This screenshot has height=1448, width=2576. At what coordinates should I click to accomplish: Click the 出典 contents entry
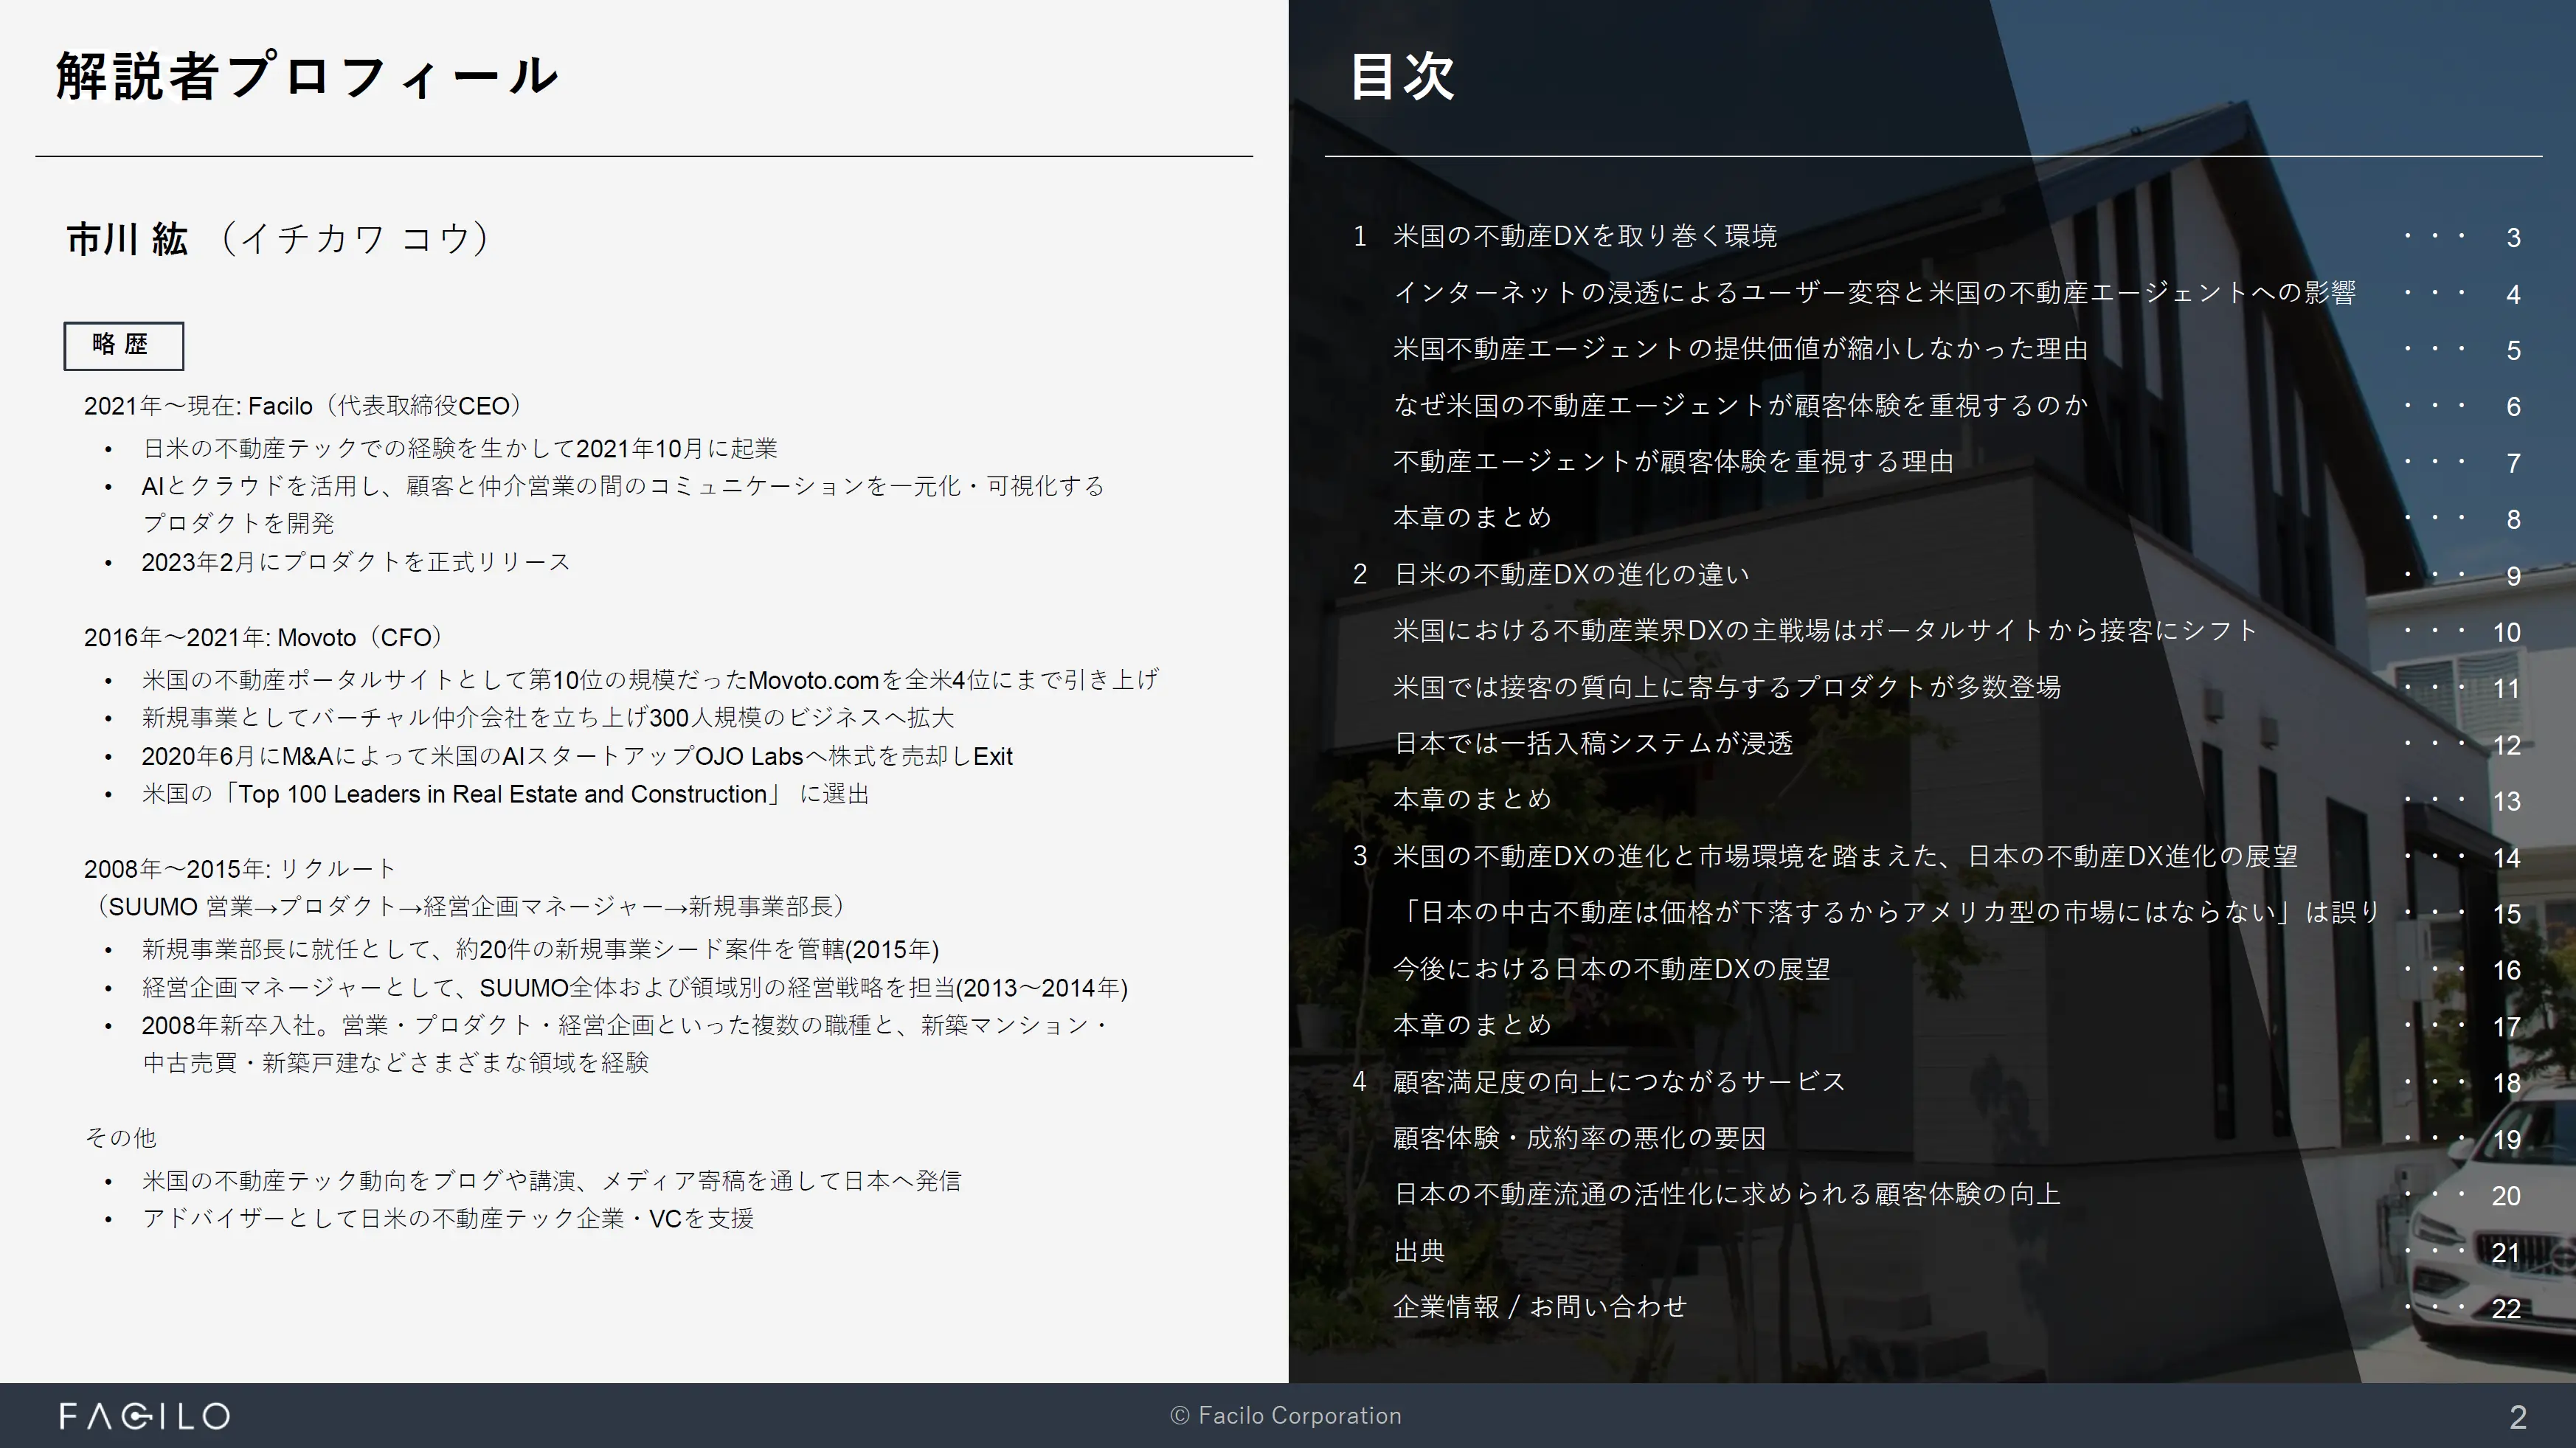coord(1419,1251)
